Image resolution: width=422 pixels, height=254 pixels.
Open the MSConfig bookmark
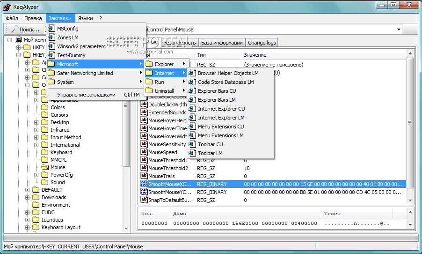(x=96, y=29)
